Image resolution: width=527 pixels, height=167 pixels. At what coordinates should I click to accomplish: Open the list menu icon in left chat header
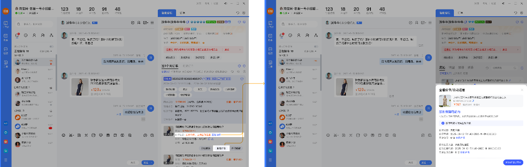pos(152,22)
